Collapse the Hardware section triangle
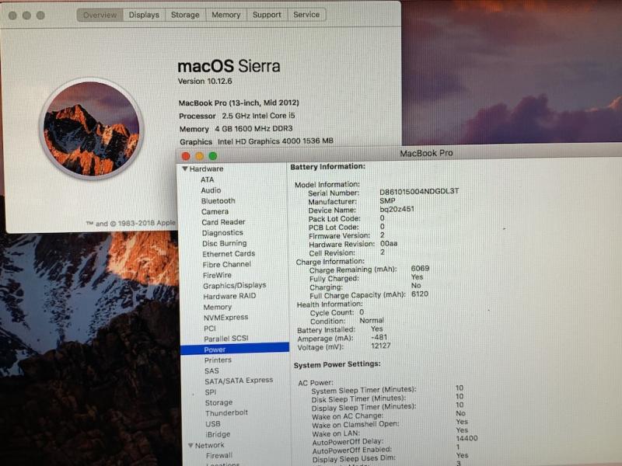This screenshot has width=622, height=466. pos(184,169)
